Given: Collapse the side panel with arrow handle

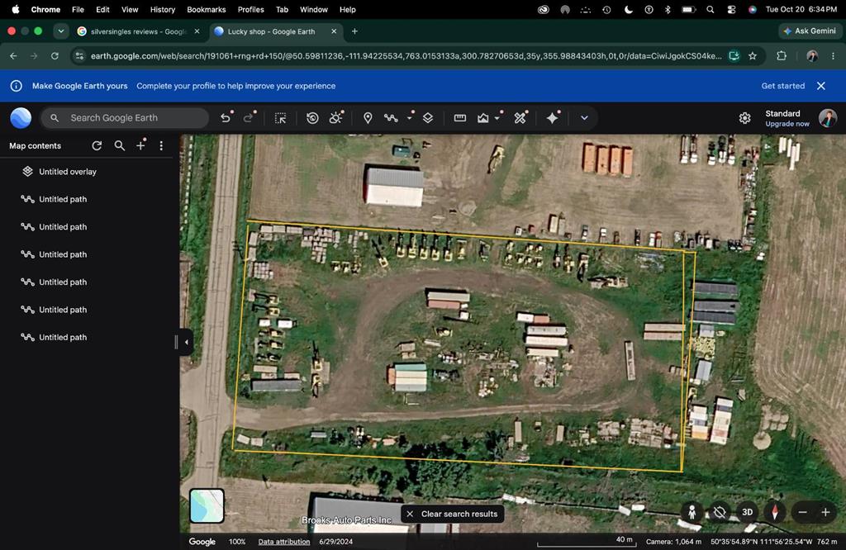Looking at the screenshot, I should tap(186, 342).
